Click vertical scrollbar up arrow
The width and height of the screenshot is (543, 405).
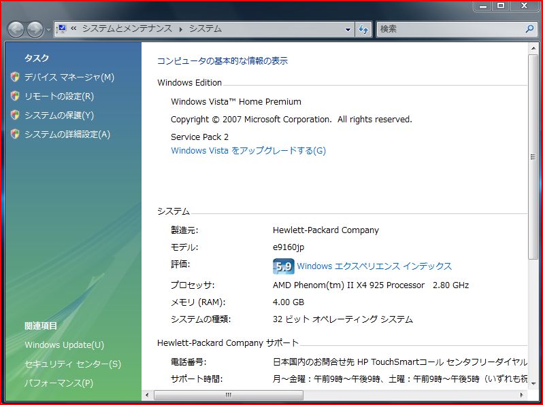(533, 48)
